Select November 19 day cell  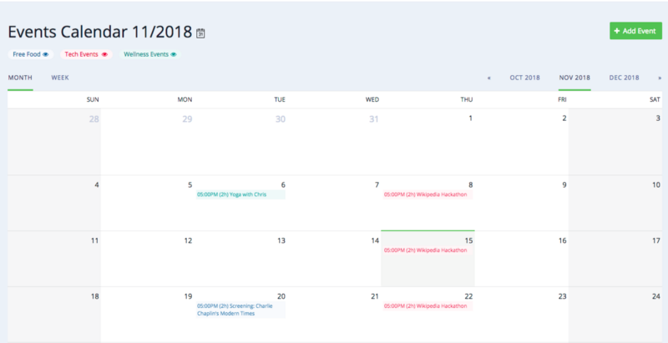pyautogui.click(x=148, y=315)
